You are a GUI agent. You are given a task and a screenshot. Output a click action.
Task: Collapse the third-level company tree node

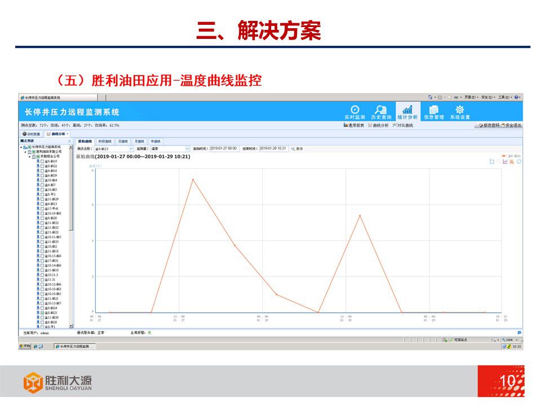coord(29,157)
